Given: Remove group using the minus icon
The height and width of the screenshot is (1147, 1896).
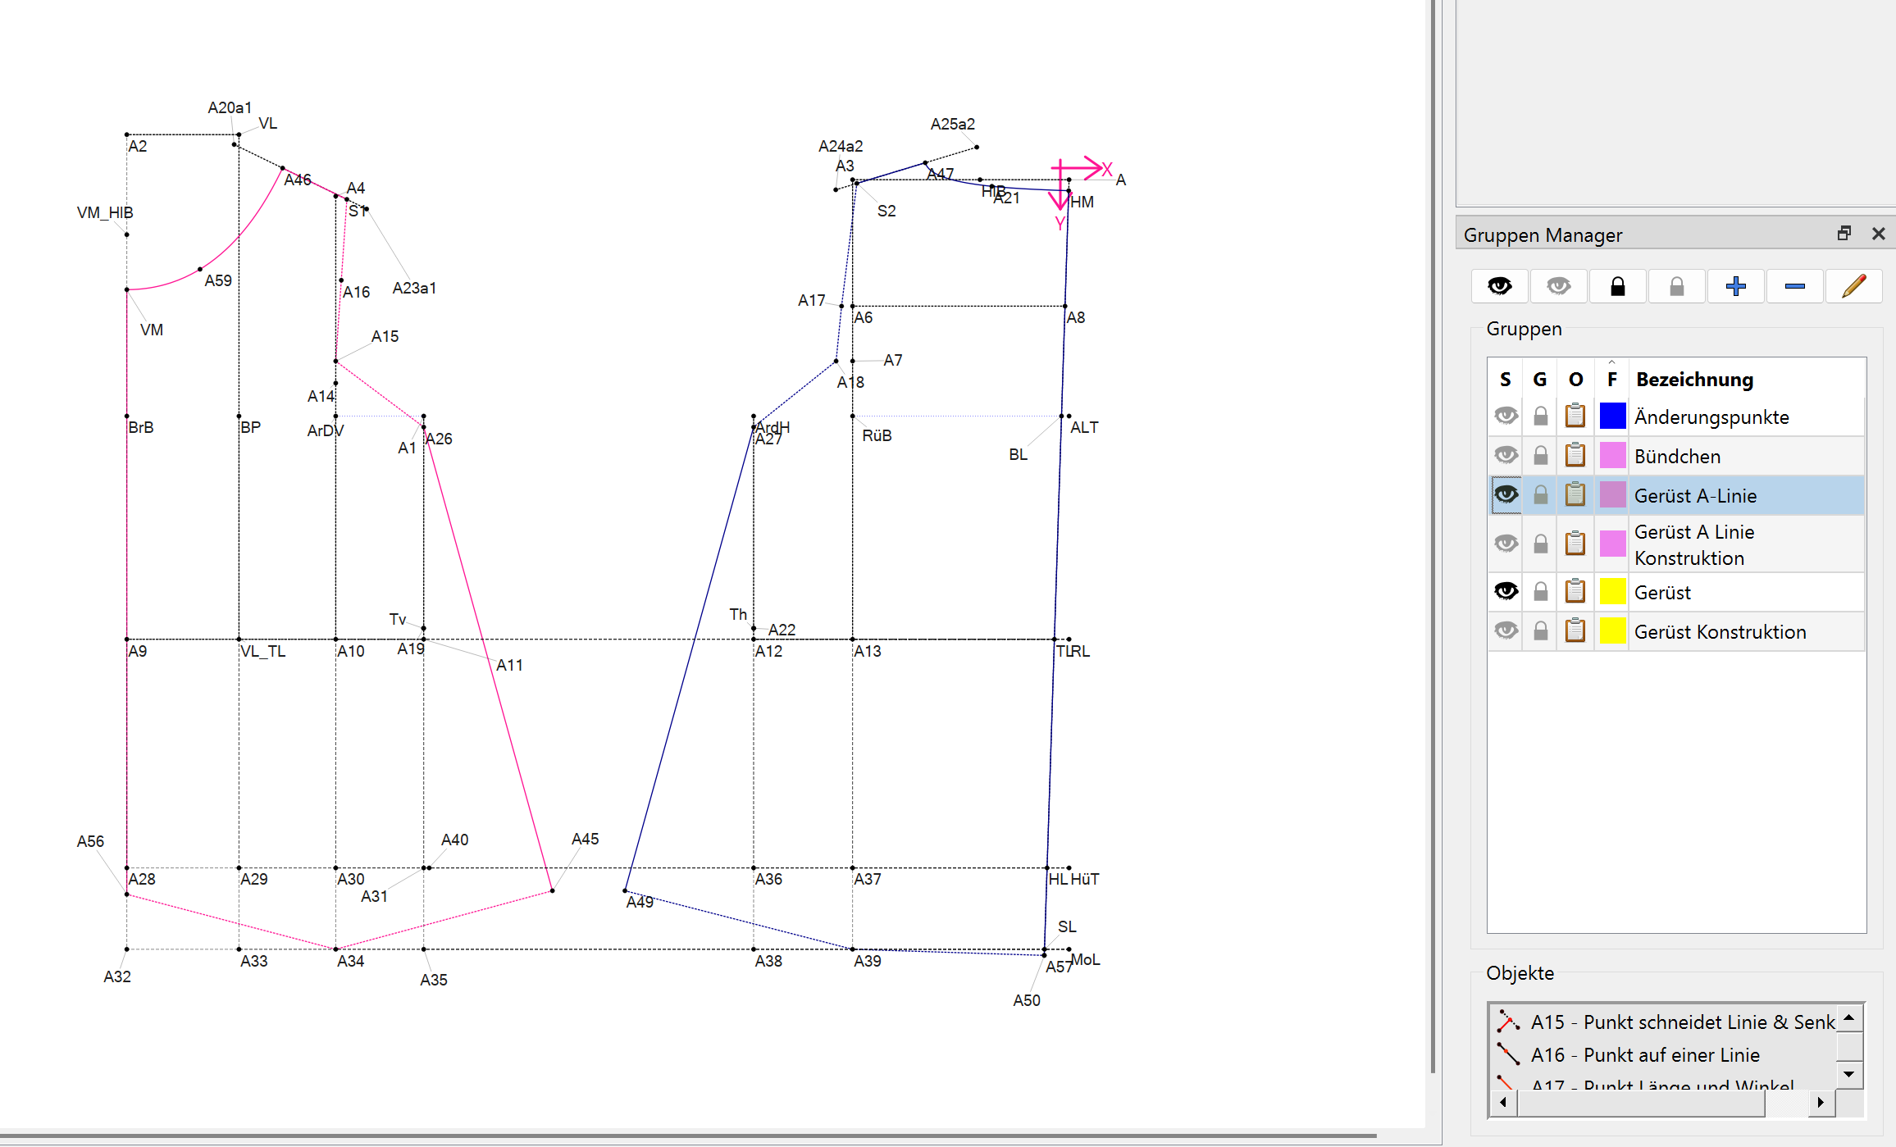Looking at the screenshot, I should (x=1794, y=286).
